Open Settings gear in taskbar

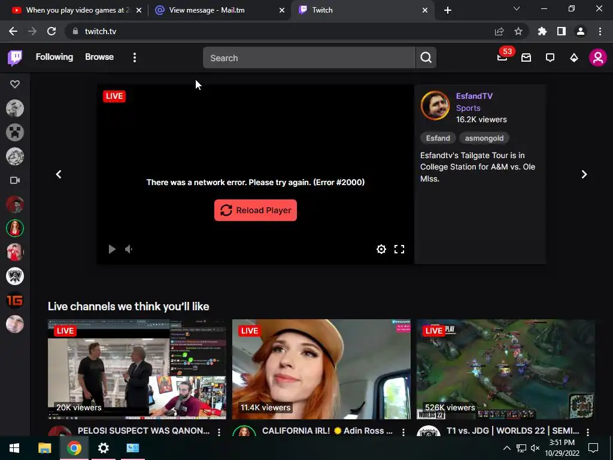103,448
